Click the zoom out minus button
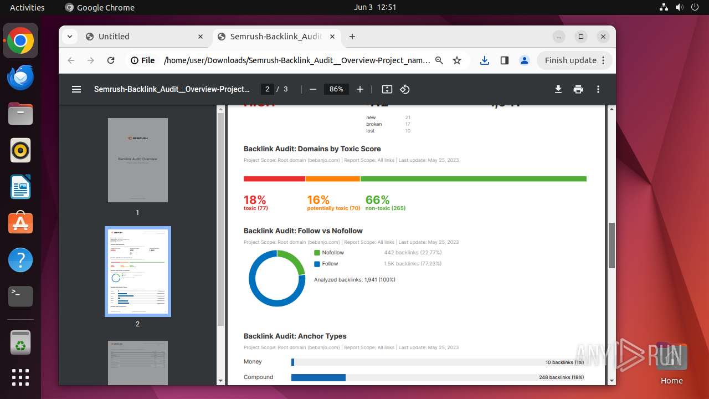709x399 pixels. [313, 89]
